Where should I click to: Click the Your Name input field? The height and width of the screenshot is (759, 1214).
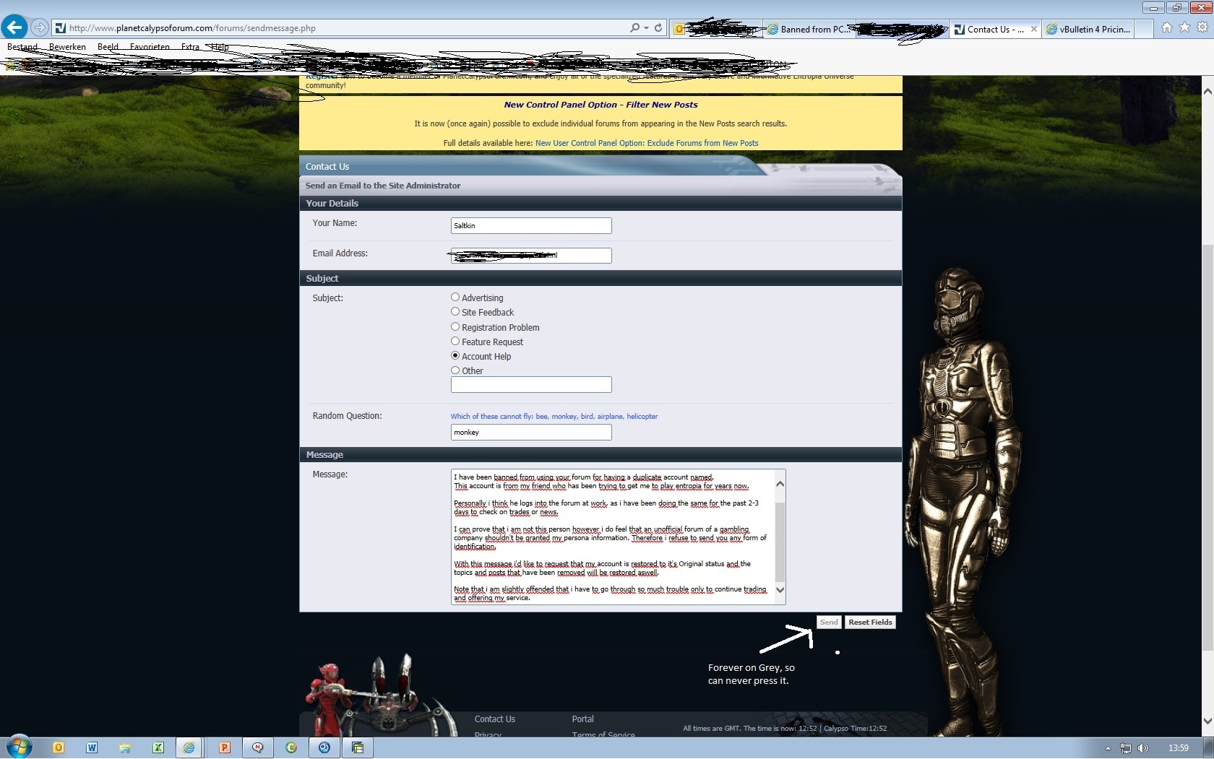[531, 226]
